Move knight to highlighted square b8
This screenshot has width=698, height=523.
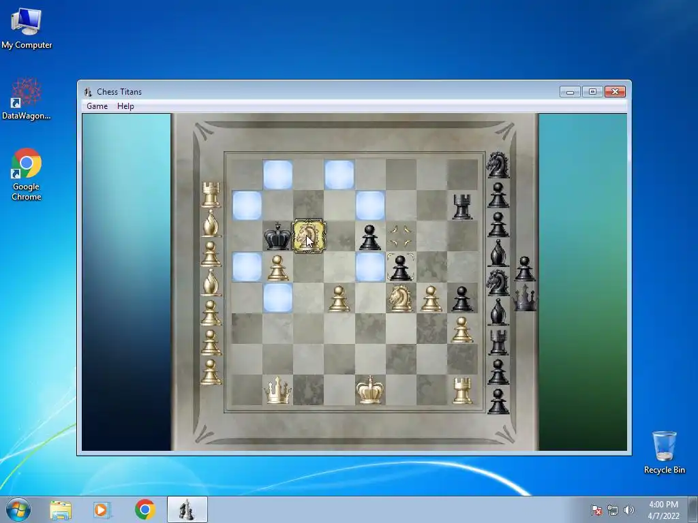[x=278, y=175]
